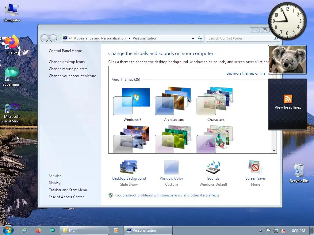The width and height of the screenshot is (314, 235).
Task: Click the analog clock gadget
Action: 287,21
